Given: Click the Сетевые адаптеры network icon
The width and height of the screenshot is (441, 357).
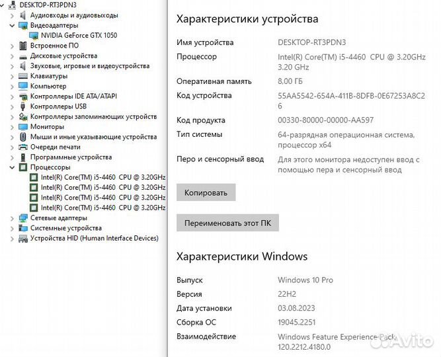Looking at the screenshot, I should [x=22, y=218].
